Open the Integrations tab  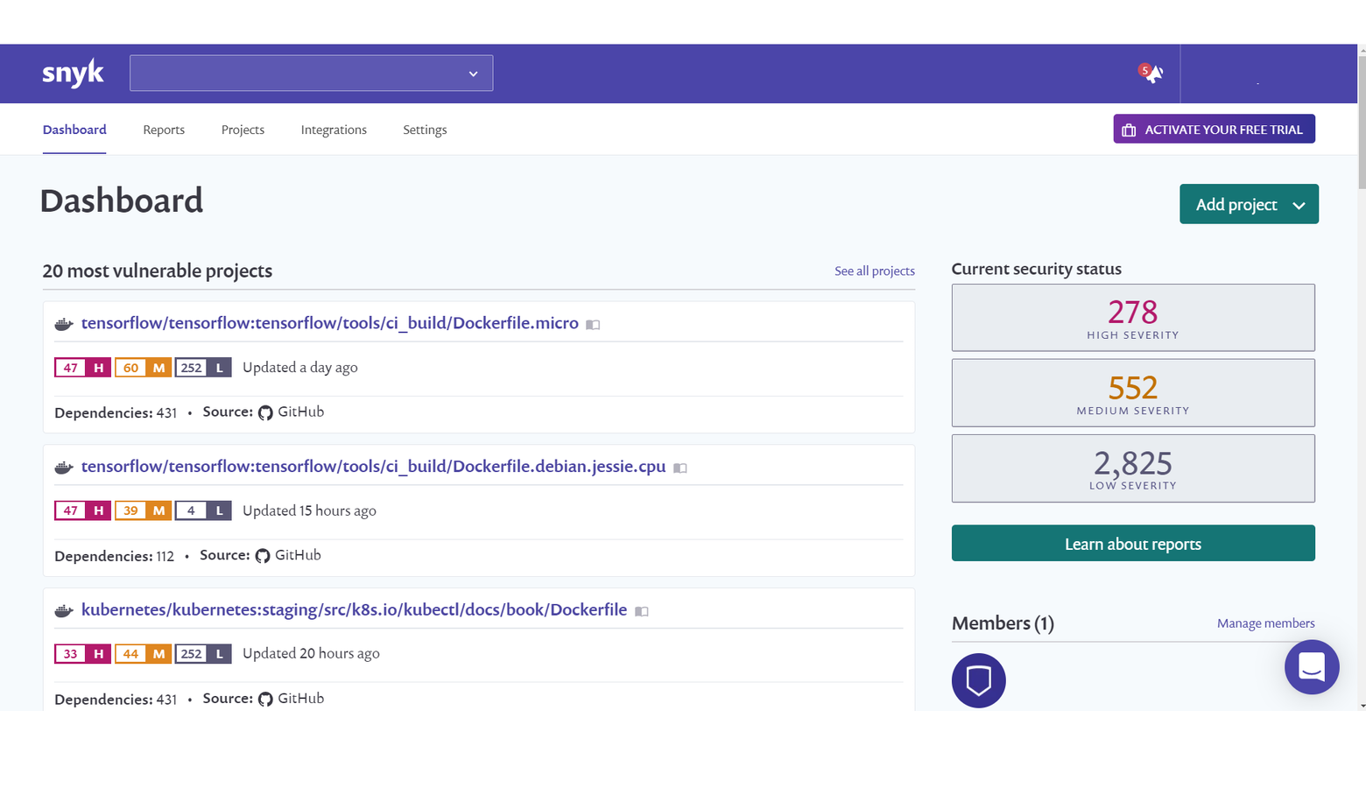pos(334,129)
